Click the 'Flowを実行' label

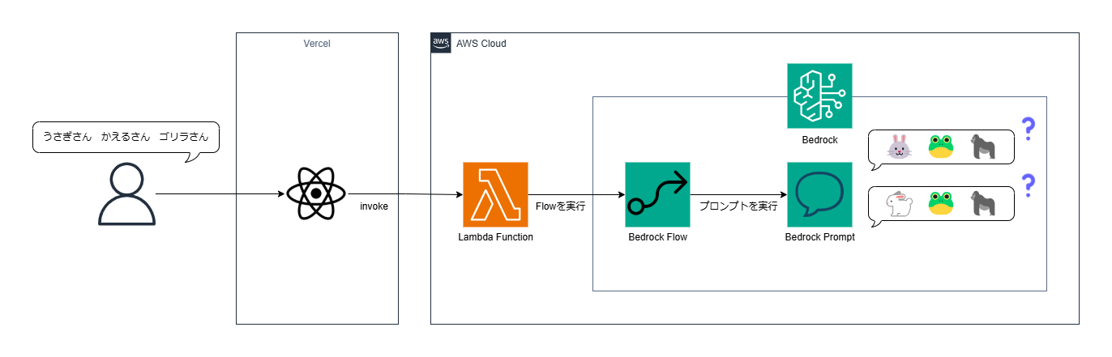coord(561,206)
